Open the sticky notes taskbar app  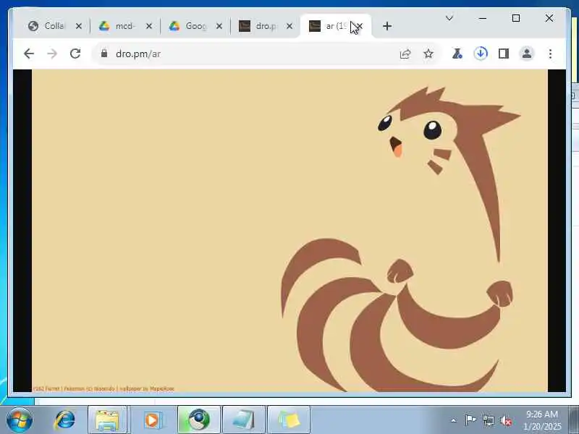click(288, 420)
